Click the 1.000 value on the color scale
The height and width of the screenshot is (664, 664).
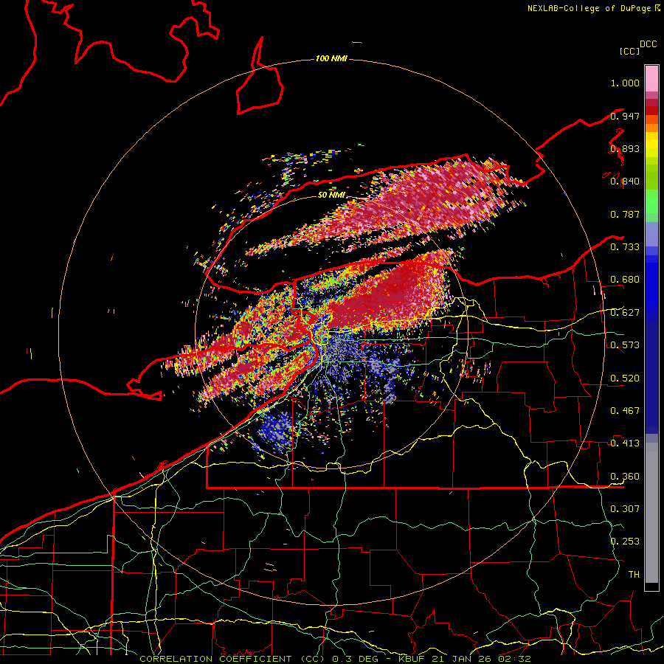625,83
